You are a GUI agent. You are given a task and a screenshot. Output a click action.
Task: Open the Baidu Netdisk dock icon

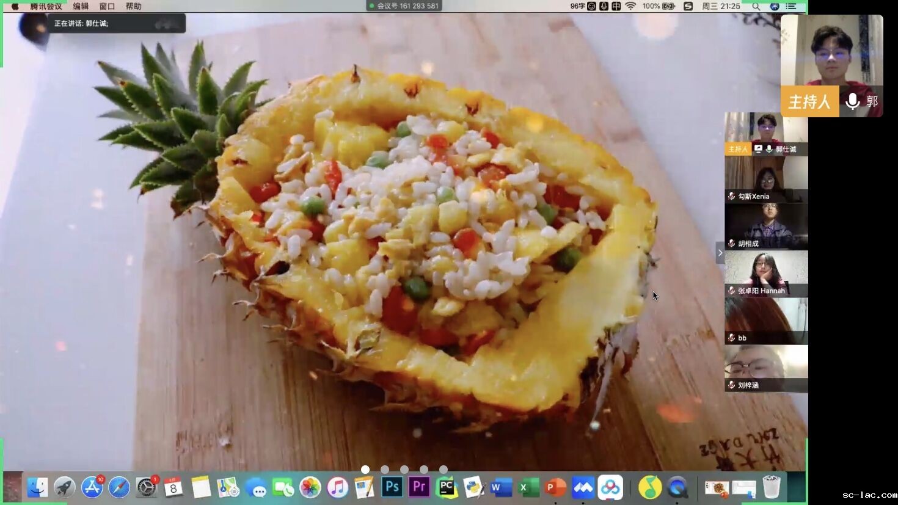[610, 487]
